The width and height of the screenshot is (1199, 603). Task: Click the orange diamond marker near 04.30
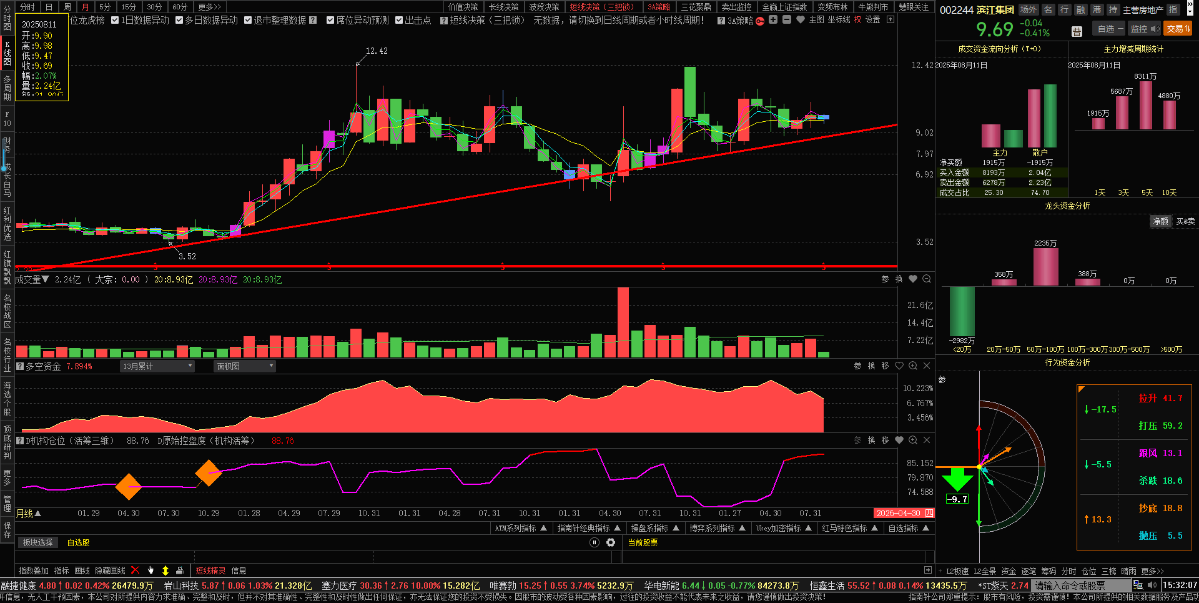(x=129, y=486)
